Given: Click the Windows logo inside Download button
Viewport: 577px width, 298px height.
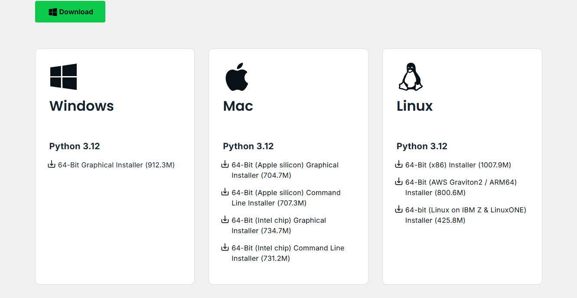Looking at the screenshot, I should tap(53, 12).
